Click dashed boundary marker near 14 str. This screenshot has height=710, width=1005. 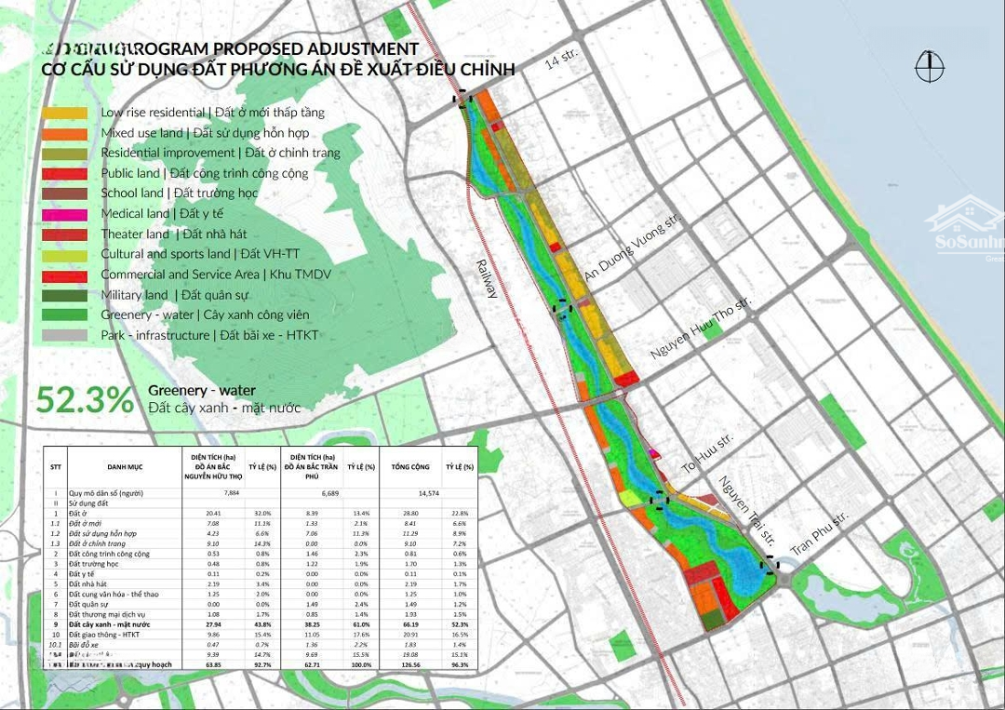pos(462,99)
